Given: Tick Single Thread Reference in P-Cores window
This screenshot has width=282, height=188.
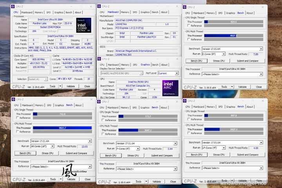Looking at the screenshot, I should point(103,120).
